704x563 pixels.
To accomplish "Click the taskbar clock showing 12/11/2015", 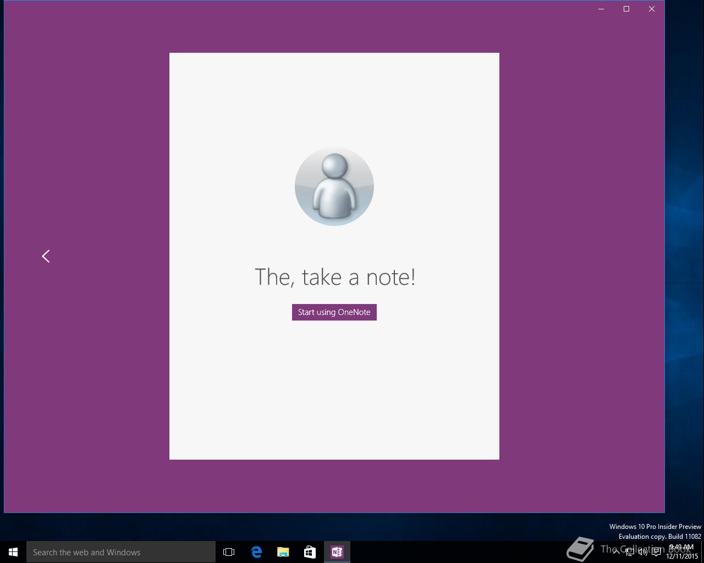I will [x=682, y=552].
